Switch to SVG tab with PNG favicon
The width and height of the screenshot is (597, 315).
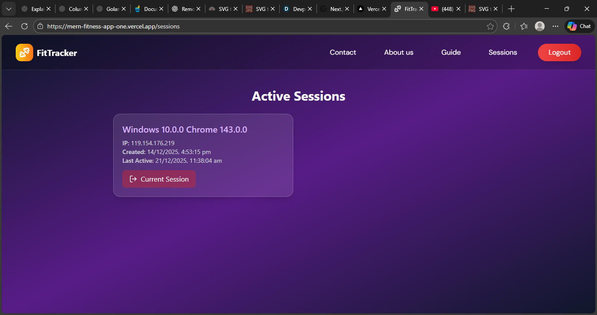tap(483, 9)
